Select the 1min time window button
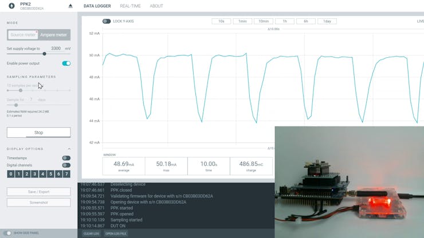The height and width of the screenshot is (238, 424). pos(242,21)
